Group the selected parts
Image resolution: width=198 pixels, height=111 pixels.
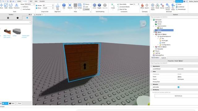pos(86,4)
